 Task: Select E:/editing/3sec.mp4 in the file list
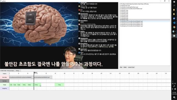(x=145, y=6)
